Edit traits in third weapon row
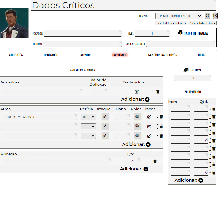Viewport: 220px width, 209px height. pos(149,136)
